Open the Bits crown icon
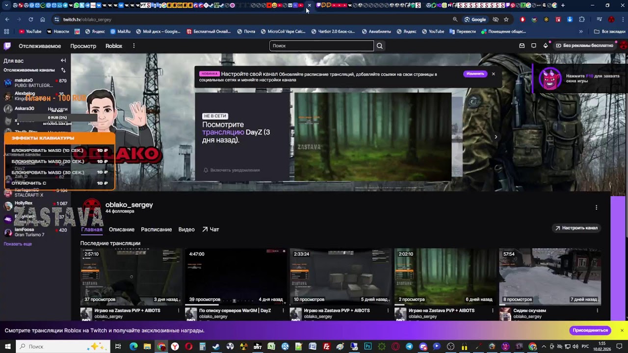This screenshot has height=353, width=628. coord(546,46)
